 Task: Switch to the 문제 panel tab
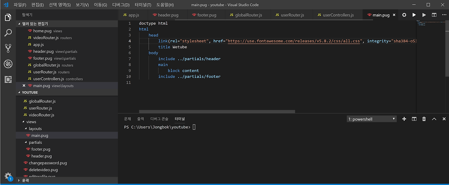(x=127, y=119)
